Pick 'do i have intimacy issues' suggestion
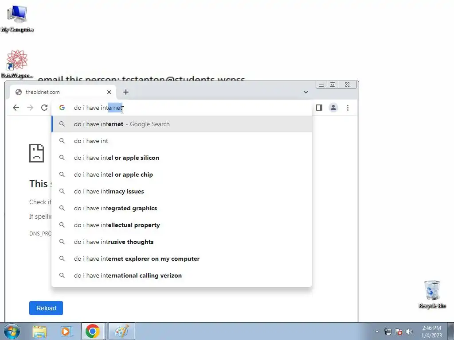 [182, 191]
